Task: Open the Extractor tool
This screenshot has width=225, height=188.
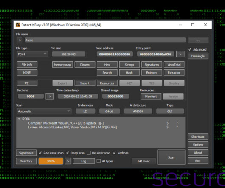Action: [x=174, y=73]
